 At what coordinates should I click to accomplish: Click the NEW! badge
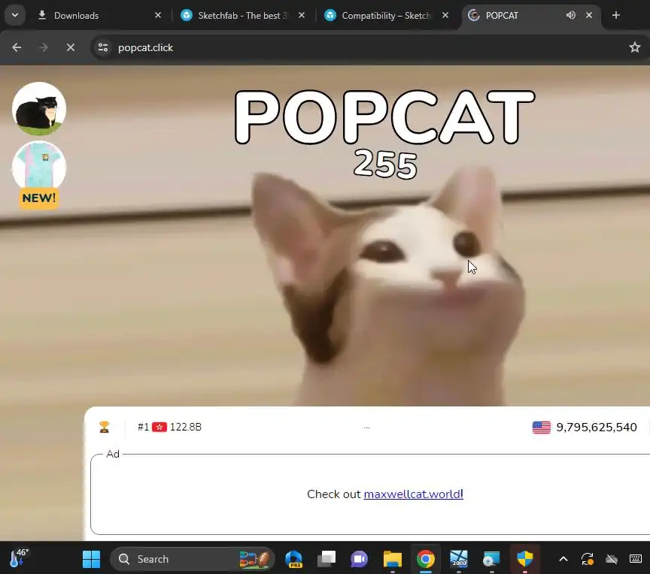pos(39,198)
